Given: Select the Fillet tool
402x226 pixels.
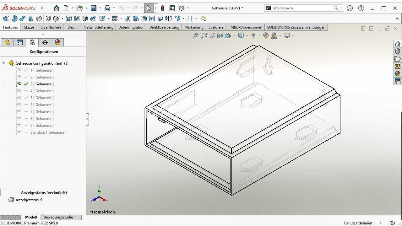Looking at the screenshot, I should click(x=102, y=19).
